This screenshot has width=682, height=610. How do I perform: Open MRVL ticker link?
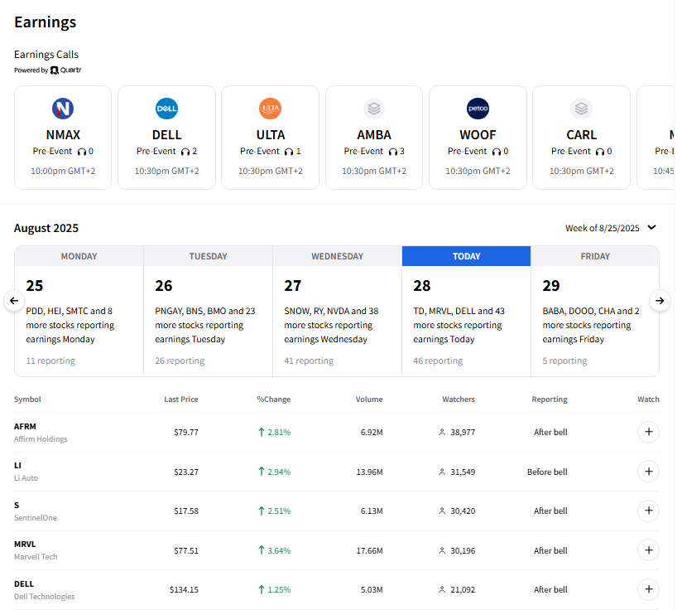pyautogui.click(x=25, y=545)
